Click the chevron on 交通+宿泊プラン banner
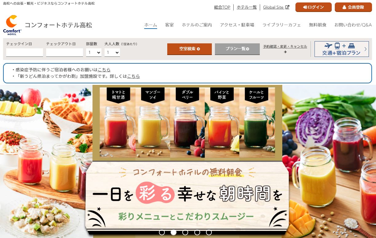376x238 pixels. 365,49
